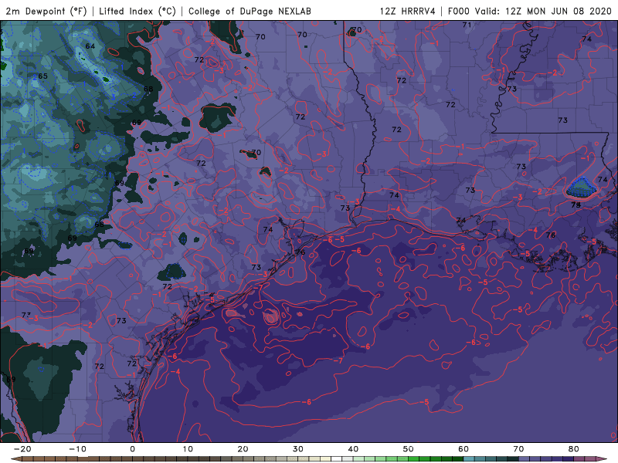The image size is (618, 463).
Task: Click the 'College of DuPage NEXLAB' label
Action: click(250, 11)
